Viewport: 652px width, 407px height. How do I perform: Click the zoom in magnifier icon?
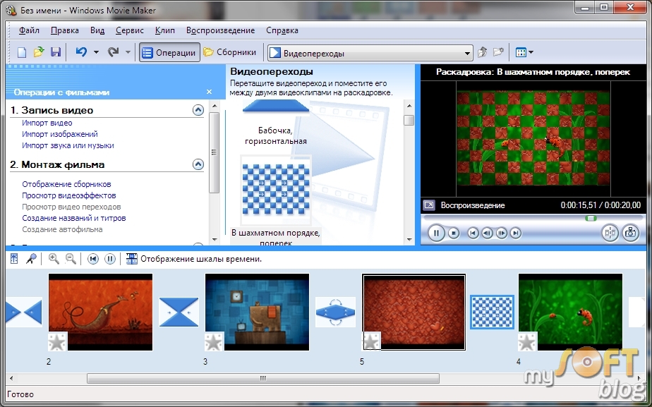point(54,259)
